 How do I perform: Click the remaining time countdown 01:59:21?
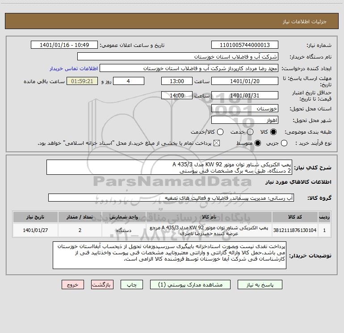pos(82,81)
